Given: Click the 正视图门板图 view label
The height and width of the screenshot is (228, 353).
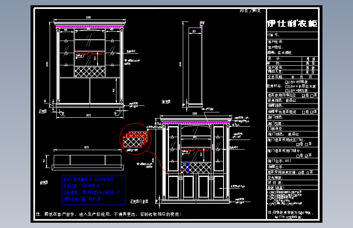Looking at the screenshot, I should point(139,202).
